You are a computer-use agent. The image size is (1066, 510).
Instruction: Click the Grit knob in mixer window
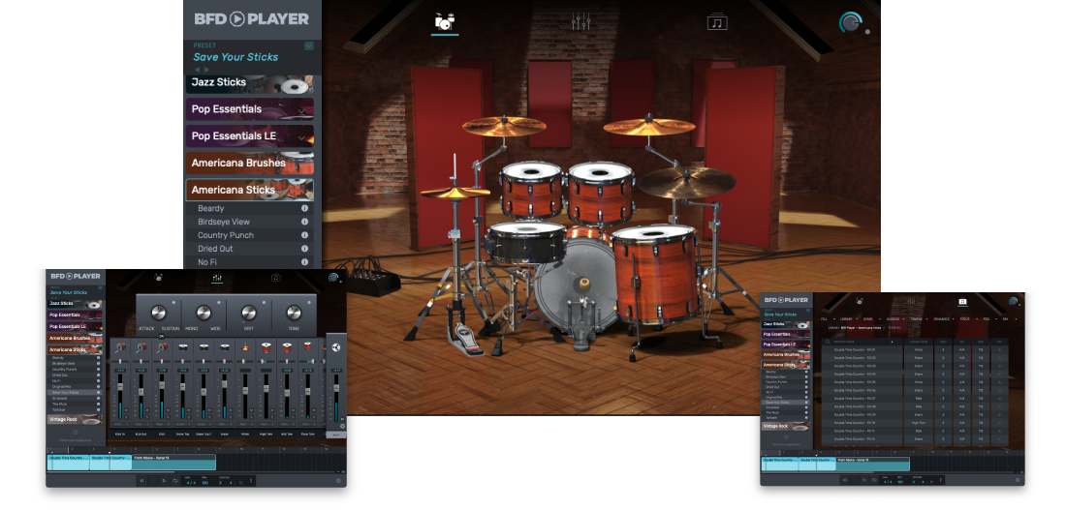click(x=249, y=313)
